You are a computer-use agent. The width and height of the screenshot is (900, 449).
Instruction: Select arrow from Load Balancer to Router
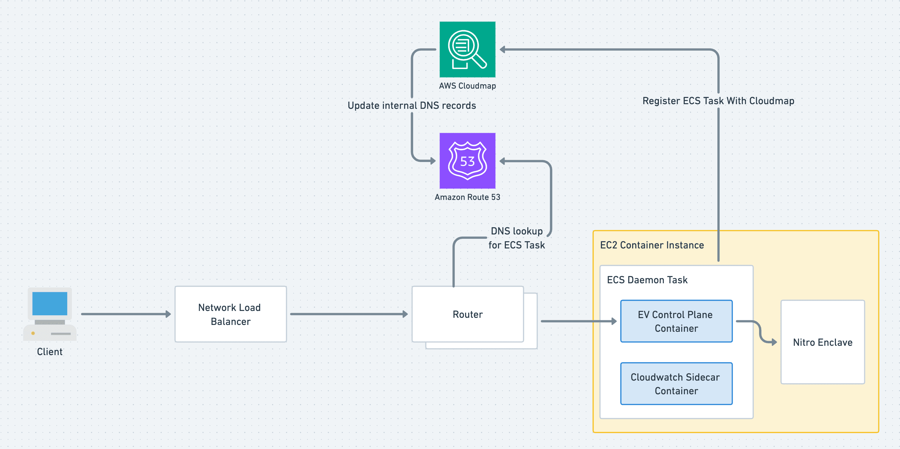click(349, 314)
